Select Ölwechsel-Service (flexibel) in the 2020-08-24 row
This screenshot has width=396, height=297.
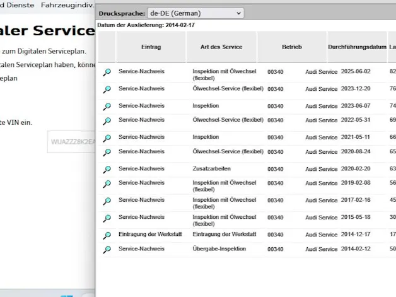click(228, 151)
